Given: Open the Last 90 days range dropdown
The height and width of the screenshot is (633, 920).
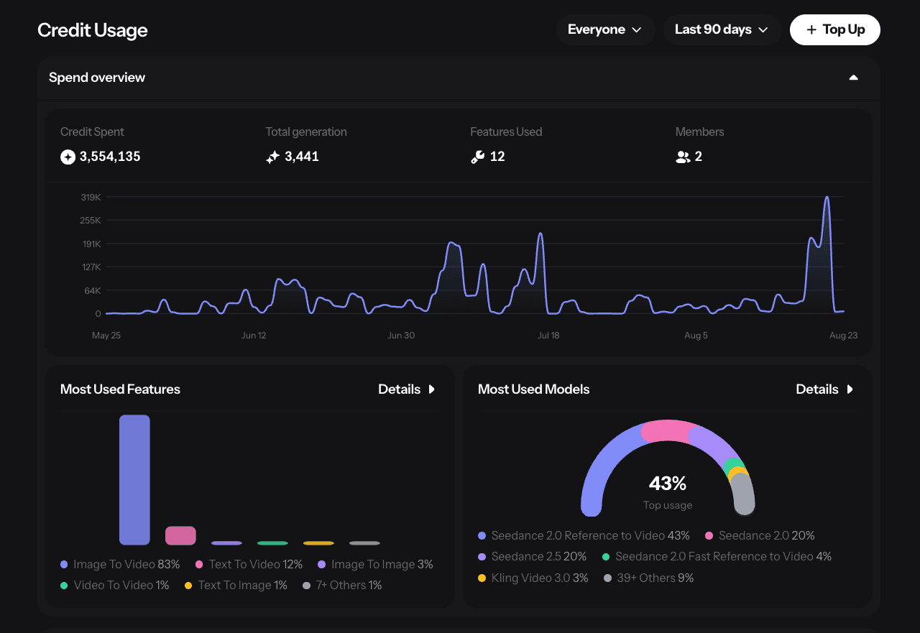Looking at the screenshot, I should tap(722, 29).
